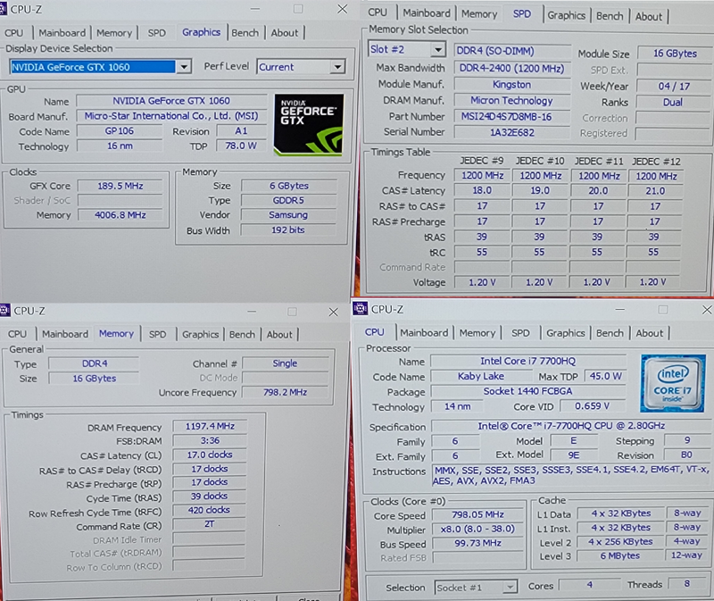The image size is (714, 601).
Task: Click the Week/Year value 04 / 17
Action: tap(674, 86)
